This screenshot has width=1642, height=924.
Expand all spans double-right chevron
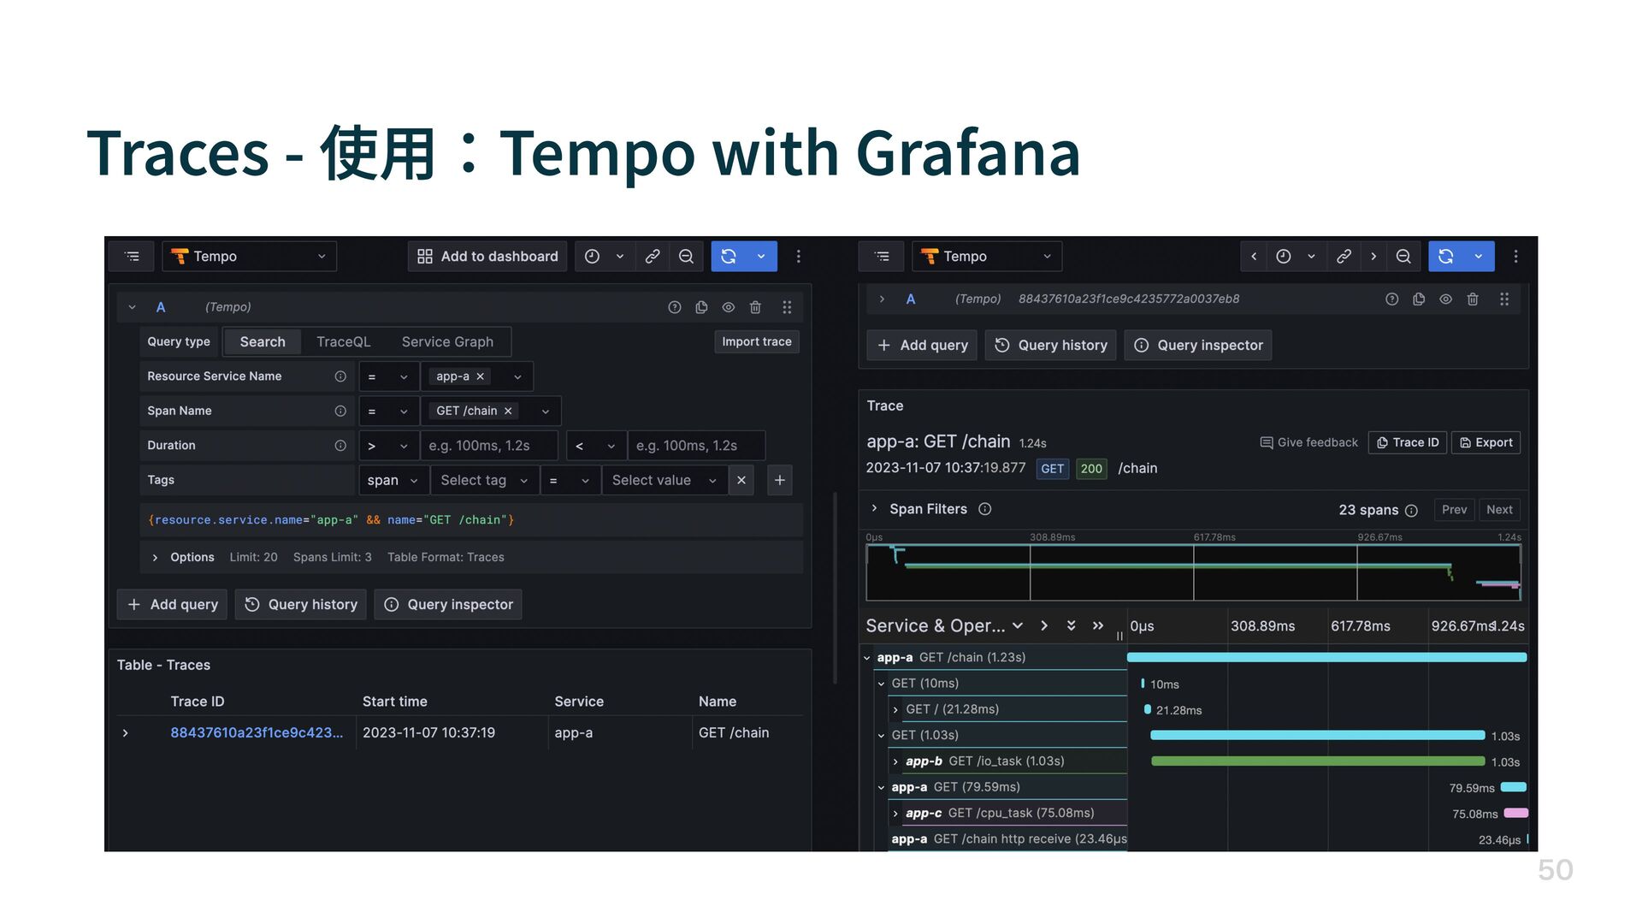(1098, 626)
